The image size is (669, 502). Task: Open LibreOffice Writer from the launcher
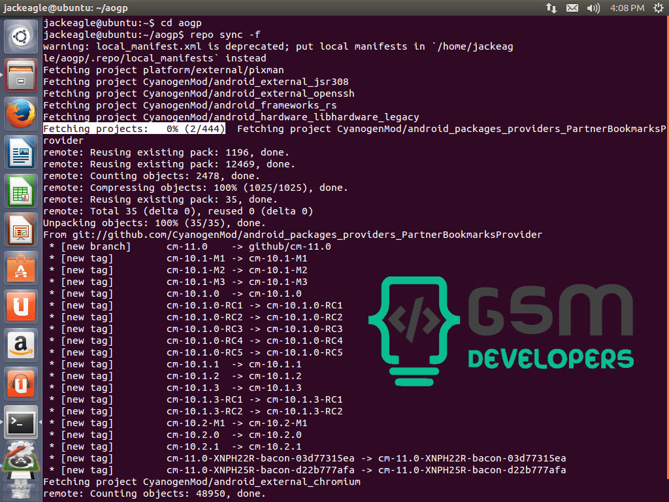20,152
